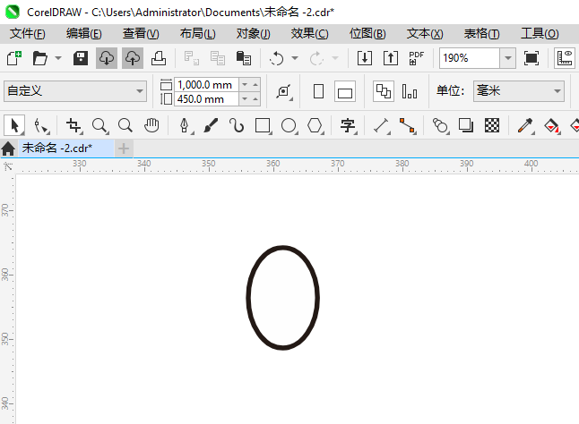Image resolution: width=579 pixels, height=424 pixels.
Task: Click the Copy icon
Action: coord(218,58)
